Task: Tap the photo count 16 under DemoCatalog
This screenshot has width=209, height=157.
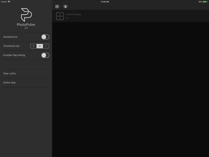Action: 67,18
